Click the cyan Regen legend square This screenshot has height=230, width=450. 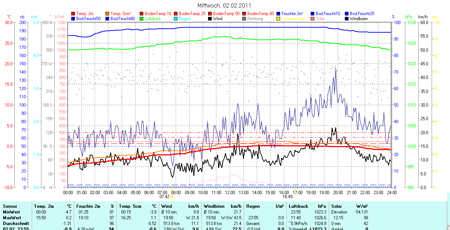pos(176,18)
